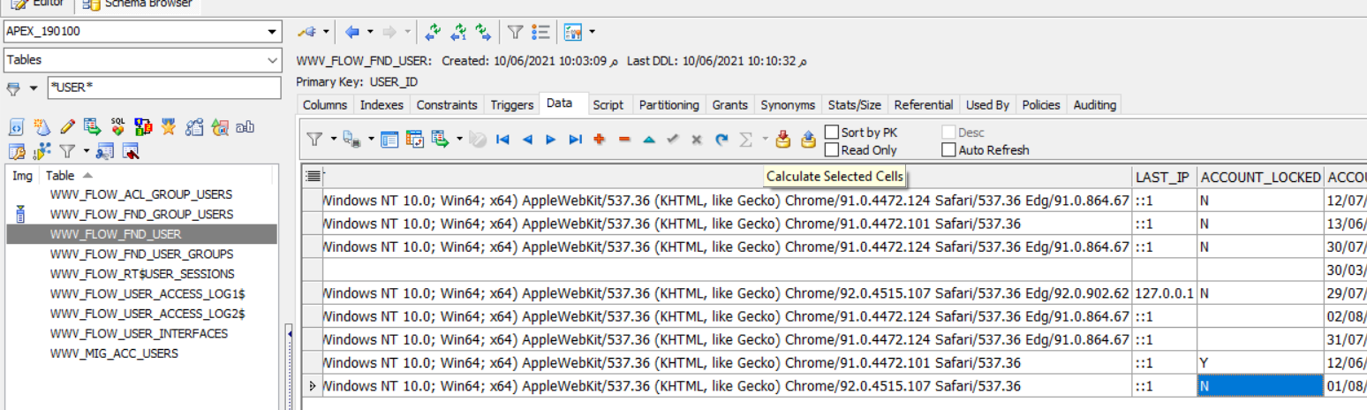Toggle the Read Only checkbox
Image resolution: width=1367 pixels, height=410 pixels.
[832, 150]
